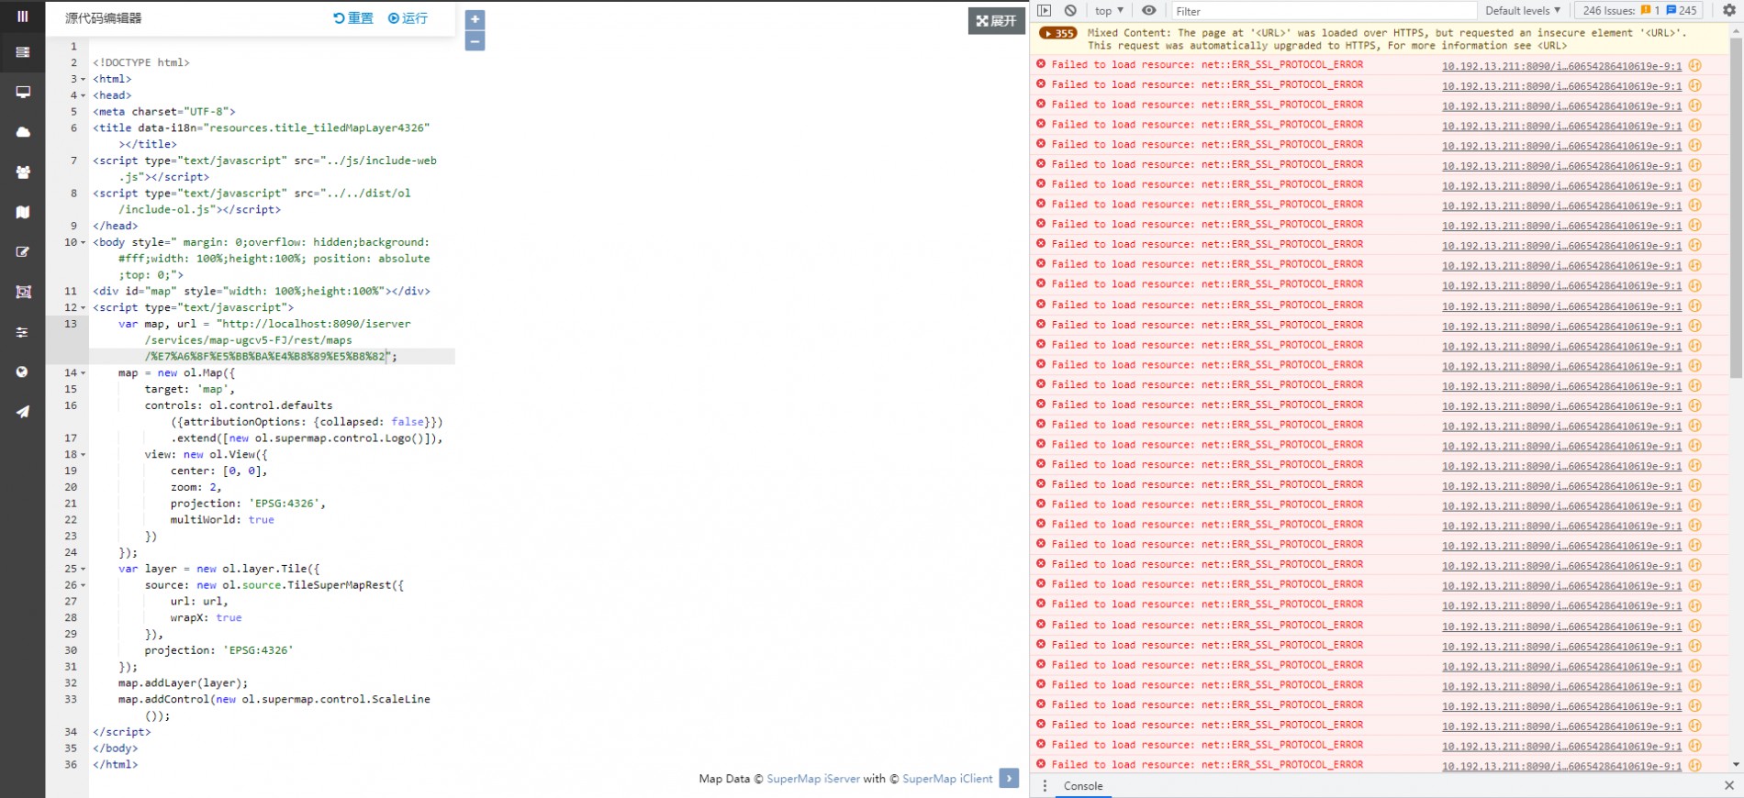Click the 源代码编辑器 panel title
1744x798 pixels.
[x=104, y=18]
